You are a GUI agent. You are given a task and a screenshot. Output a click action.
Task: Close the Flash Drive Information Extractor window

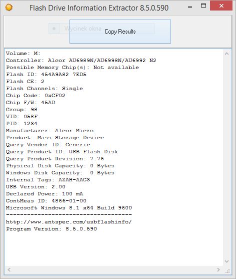coord(221,6)
